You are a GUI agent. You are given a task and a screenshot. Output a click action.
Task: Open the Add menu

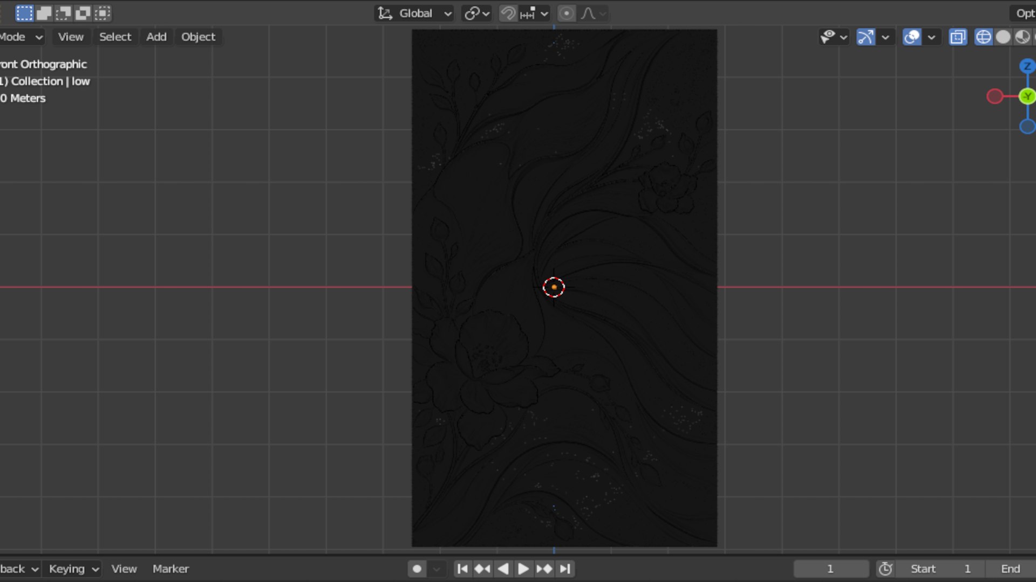pos(156,37)
